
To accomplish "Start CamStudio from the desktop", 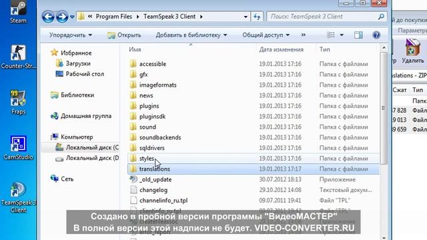I will 18,148.
